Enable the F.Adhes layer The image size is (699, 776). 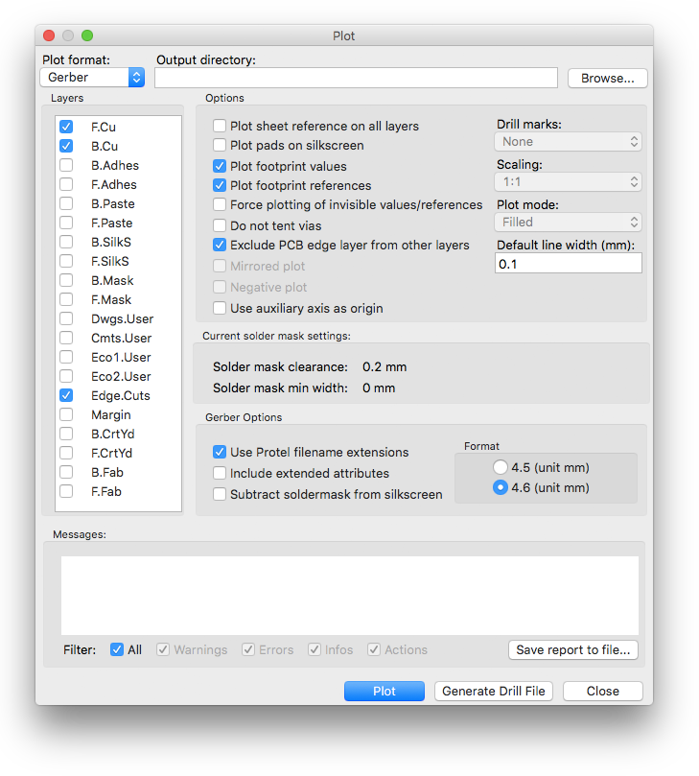(66, 184)
